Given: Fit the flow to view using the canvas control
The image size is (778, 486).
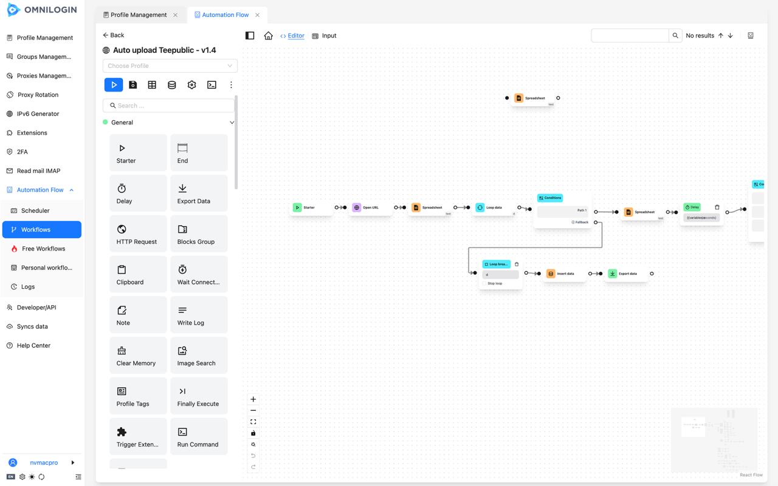Looking at the screenshot, I should [253, 422].
